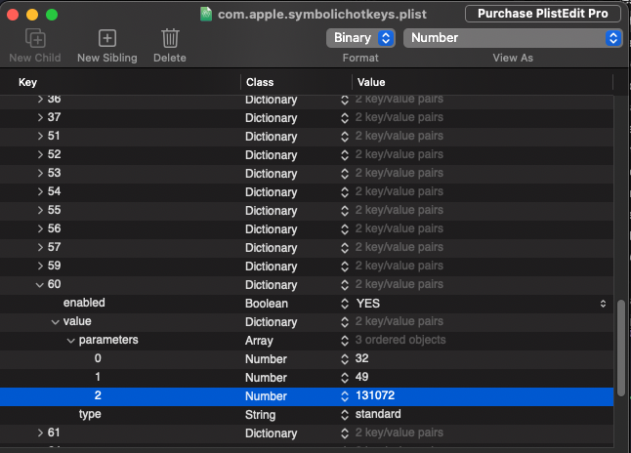
Task: Change class stepper for parameter 0
Action: point(345,359)
